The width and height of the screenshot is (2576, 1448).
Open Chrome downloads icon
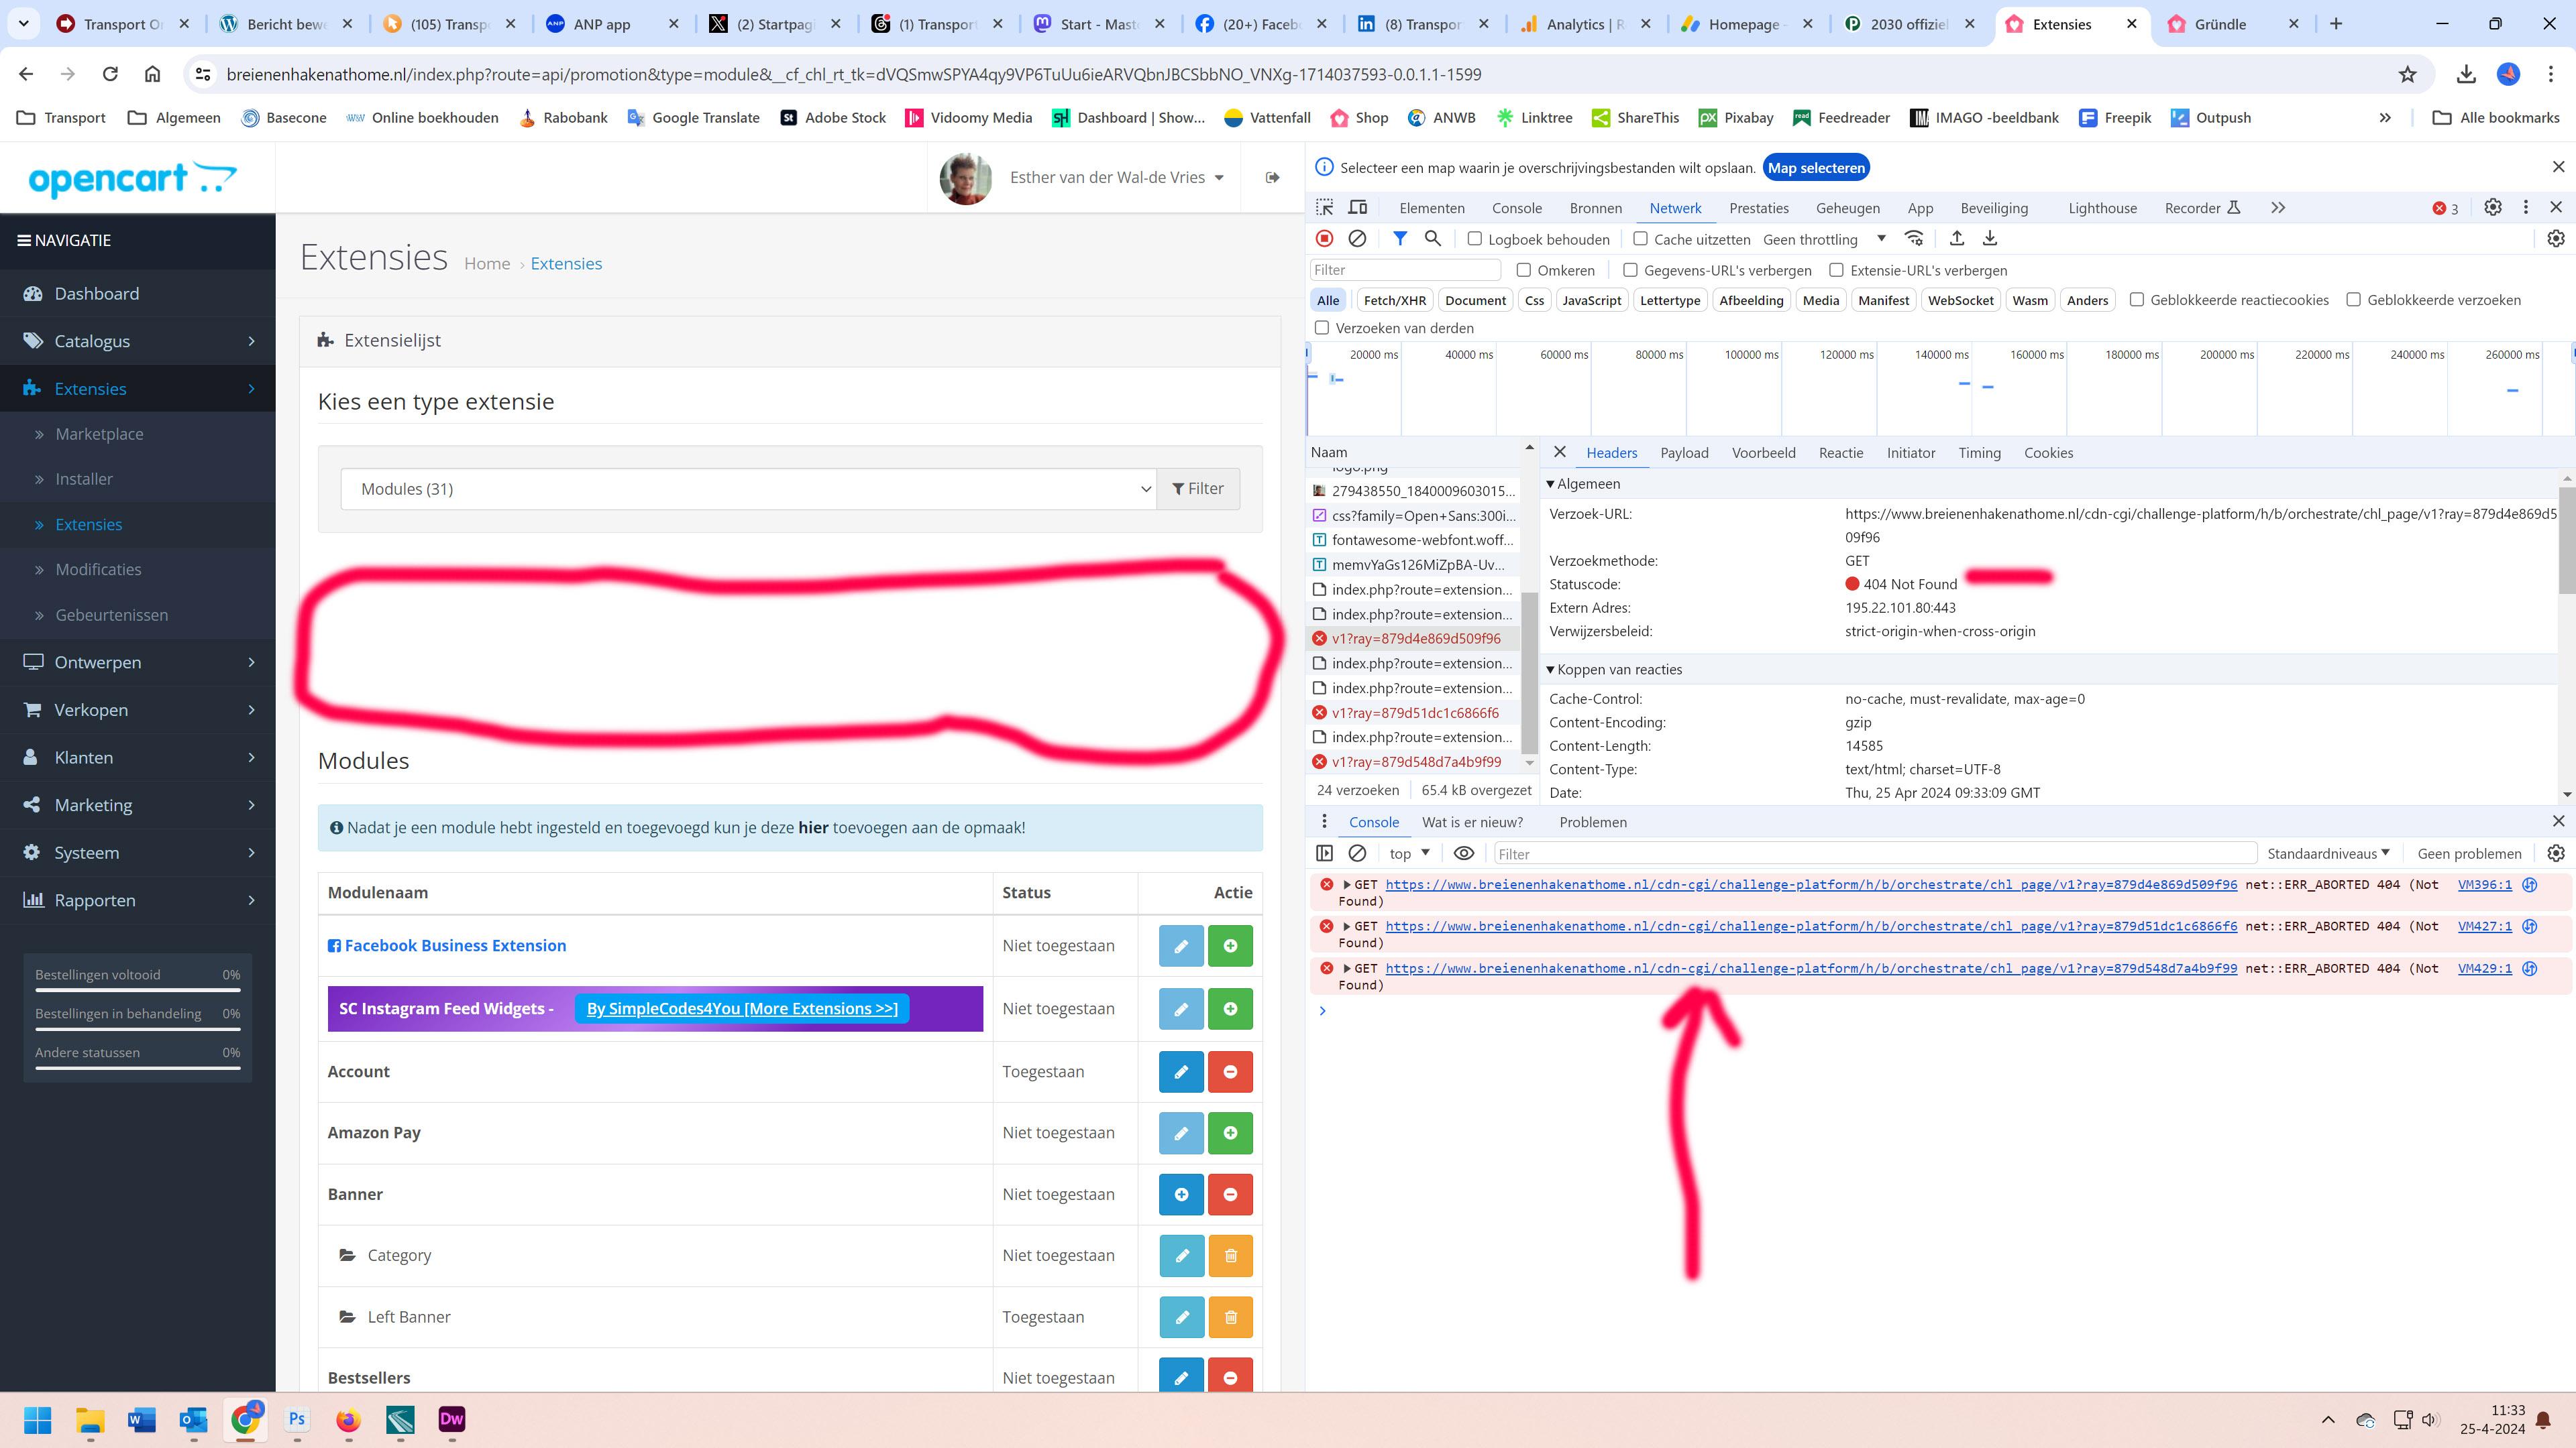[x=2465, y=74]
